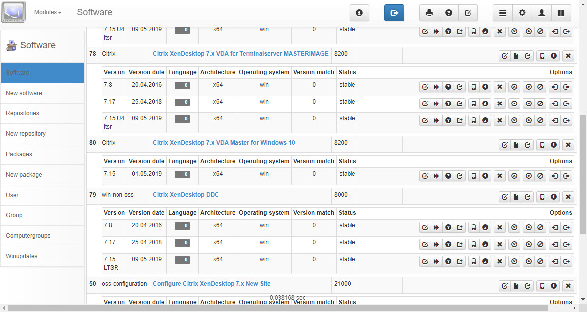The image size is (587, 312).
Task: Click circled-x icon for Windows 10 version 7.15
Action: pyautogui.click(x=514, y=176)
